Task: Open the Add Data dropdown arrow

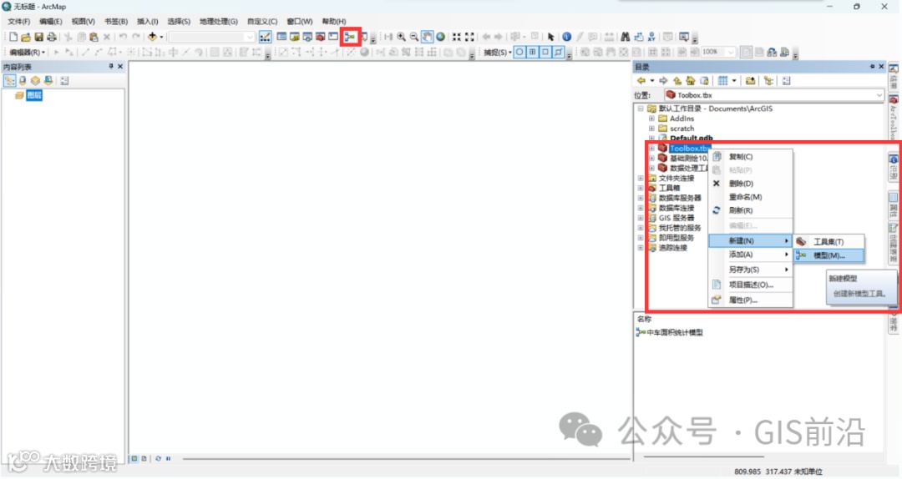Action: coord(162,37)
